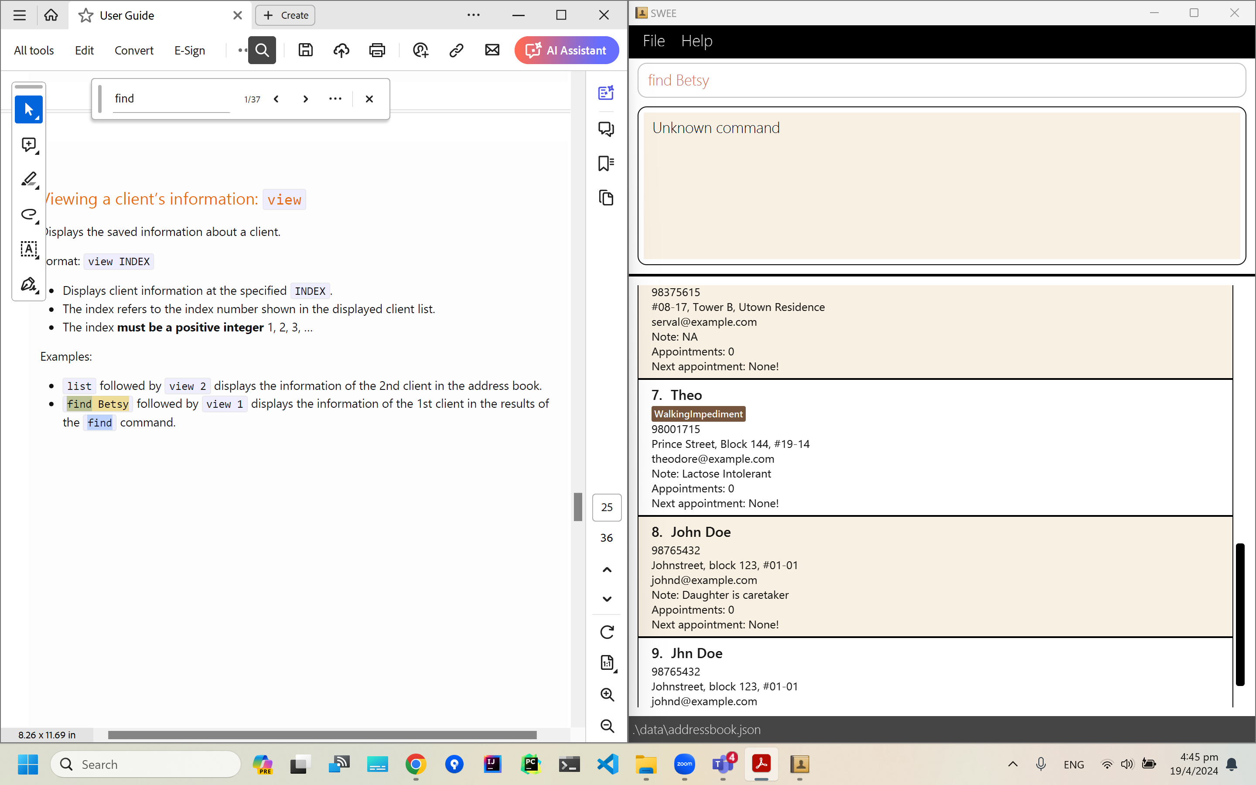Screen dimensions: 1256x785
Task: Rotate the page view clockwise
Action: tap(607, 632)
